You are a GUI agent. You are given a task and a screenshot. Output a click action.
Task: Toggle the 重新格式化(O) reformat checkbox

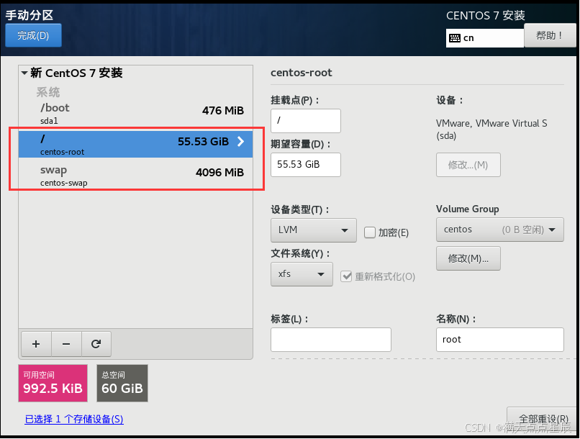[x=346, y=276]
